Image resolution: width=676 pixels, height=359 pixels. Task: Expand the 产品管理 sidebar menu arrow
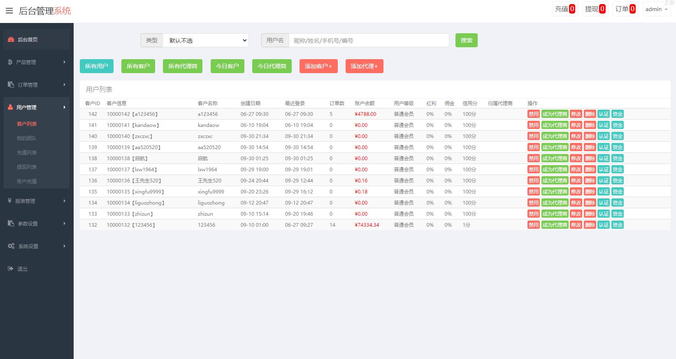click(64, 62)
